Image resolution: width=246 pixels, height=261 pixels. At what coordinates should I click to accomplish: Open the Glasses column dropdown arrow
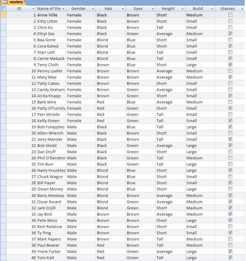(x=242, y=9)
